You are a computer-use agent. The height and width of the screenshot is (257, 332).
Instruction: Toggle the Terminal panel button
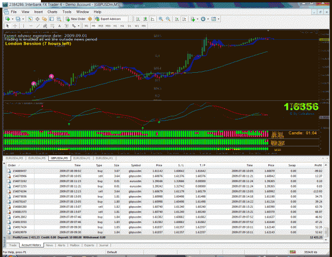52,19
